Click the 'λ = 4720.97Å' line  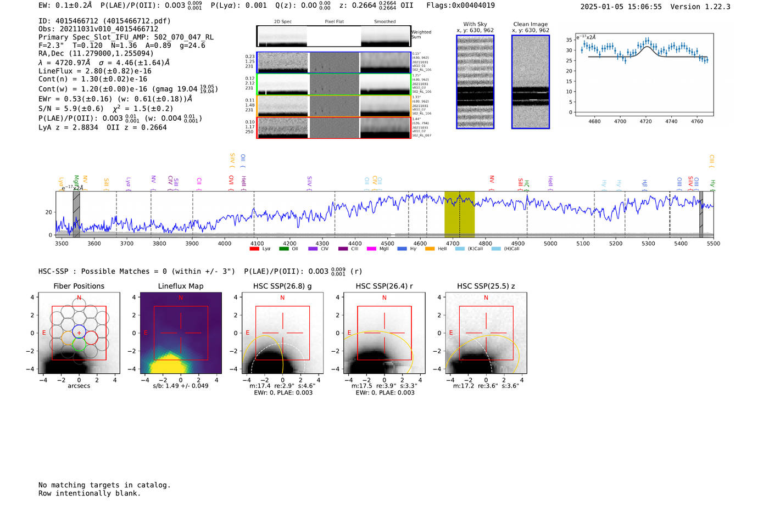[104, 63]
